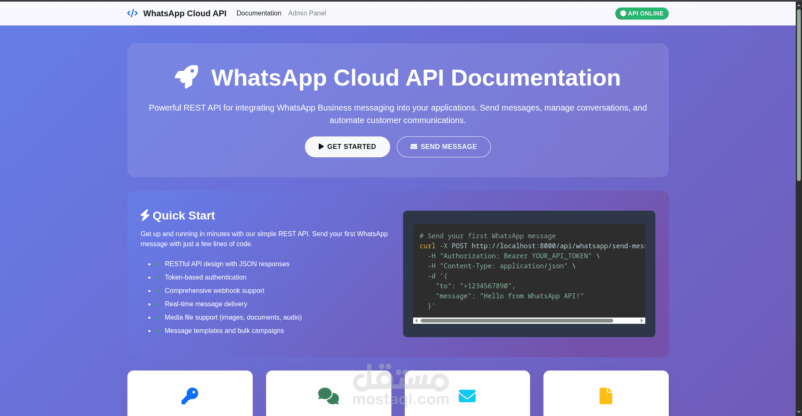Click the code block horizontal scrollbar thumb
The image size is (802, 416).
pos(517,321)
